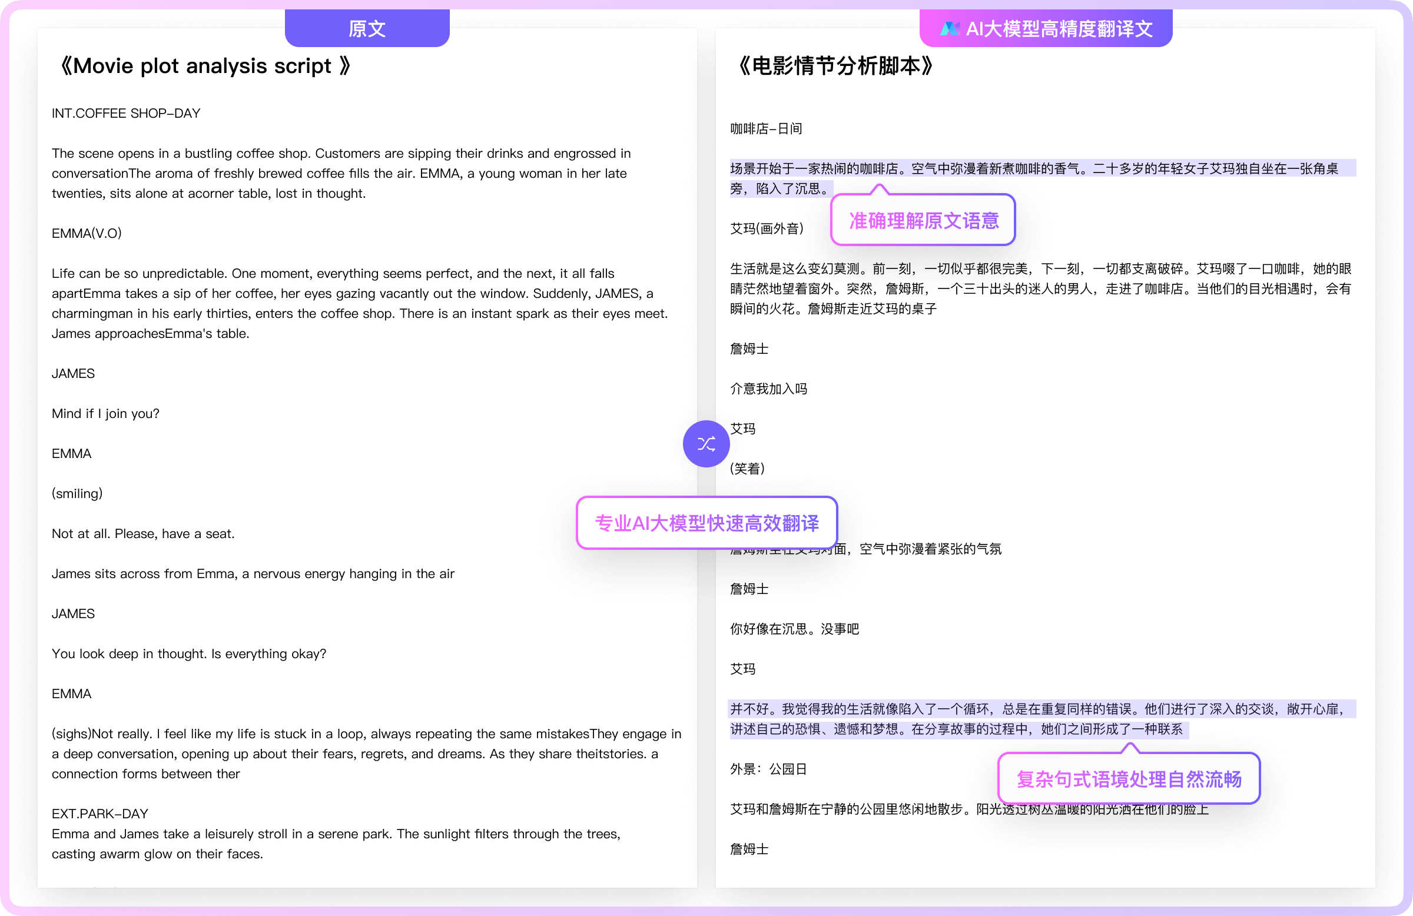Click the line Mind if I join you?
Screen dimensions: 1413x916
click(105, 413)
